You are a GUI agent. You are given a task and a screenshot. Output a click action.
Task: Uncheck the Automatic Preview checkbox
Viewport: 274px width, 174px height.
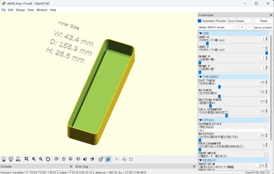(x=200, y=21)
